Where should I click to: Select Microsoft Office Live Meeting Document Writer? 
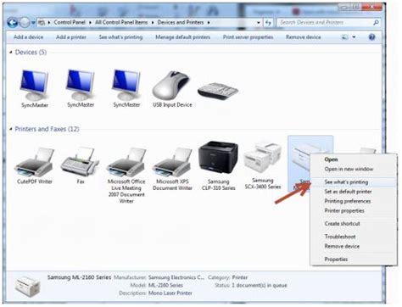click(x=126, y=175)
